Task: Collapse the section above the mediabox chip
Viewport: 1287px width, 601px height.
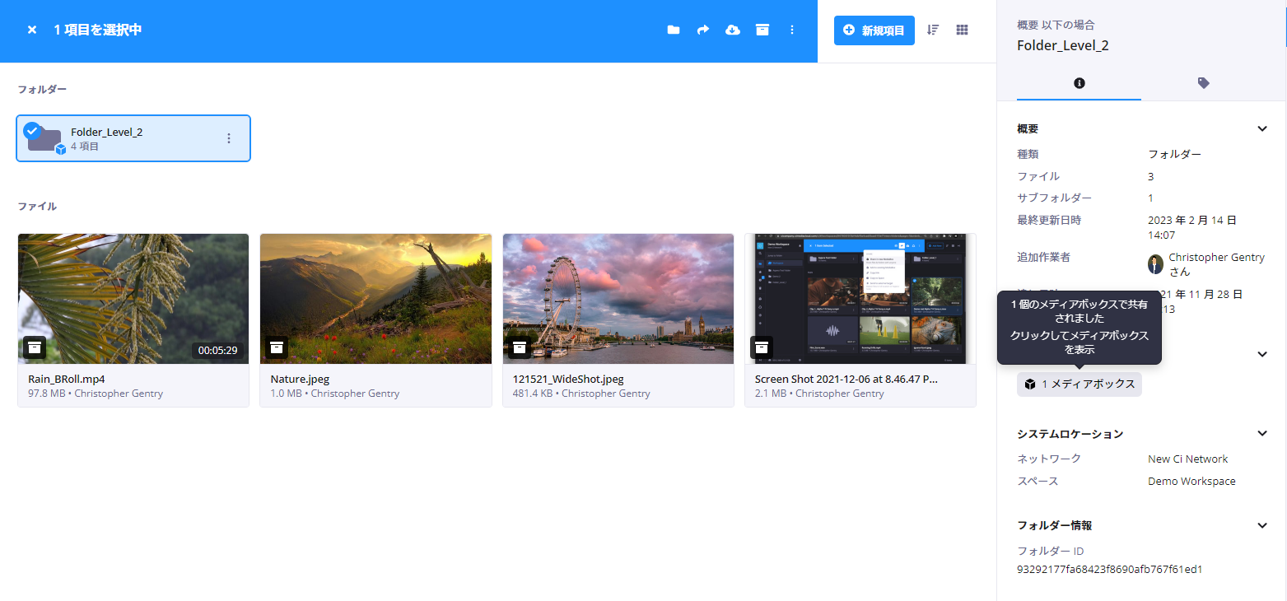Action: (1261, 354)
